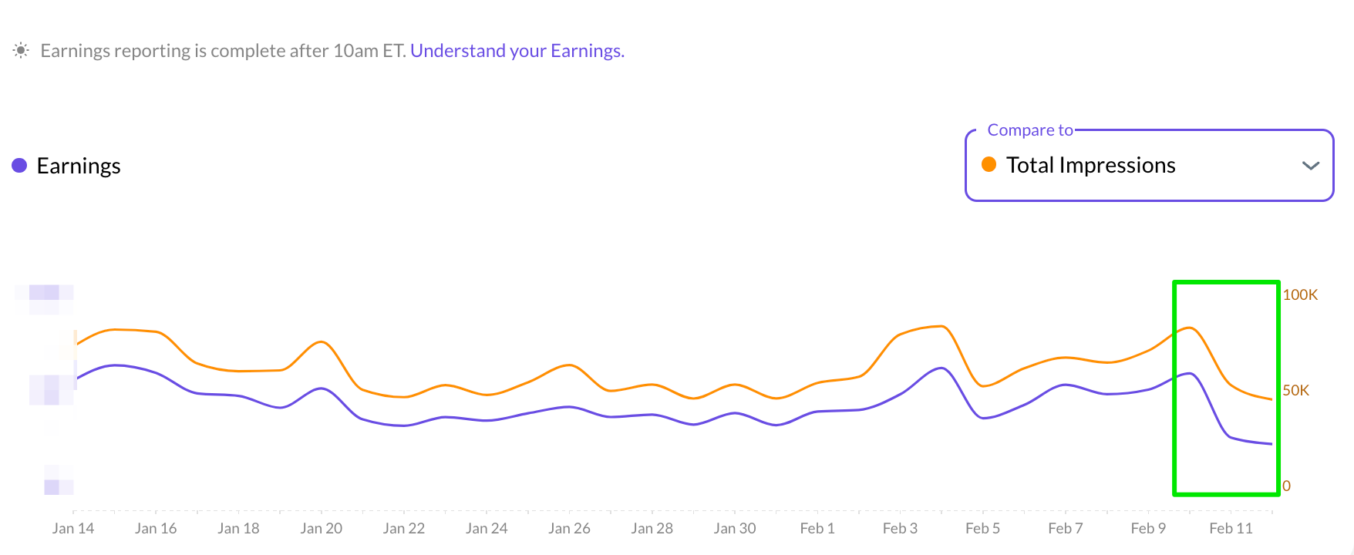Screen dimensions: 1354x555
Task: Expand the Compare to dropdown chevron
Action: [1310, 166]
